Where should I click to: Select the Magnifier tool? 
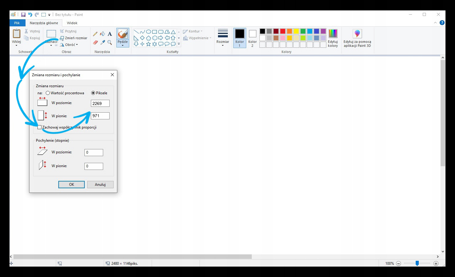110,43
